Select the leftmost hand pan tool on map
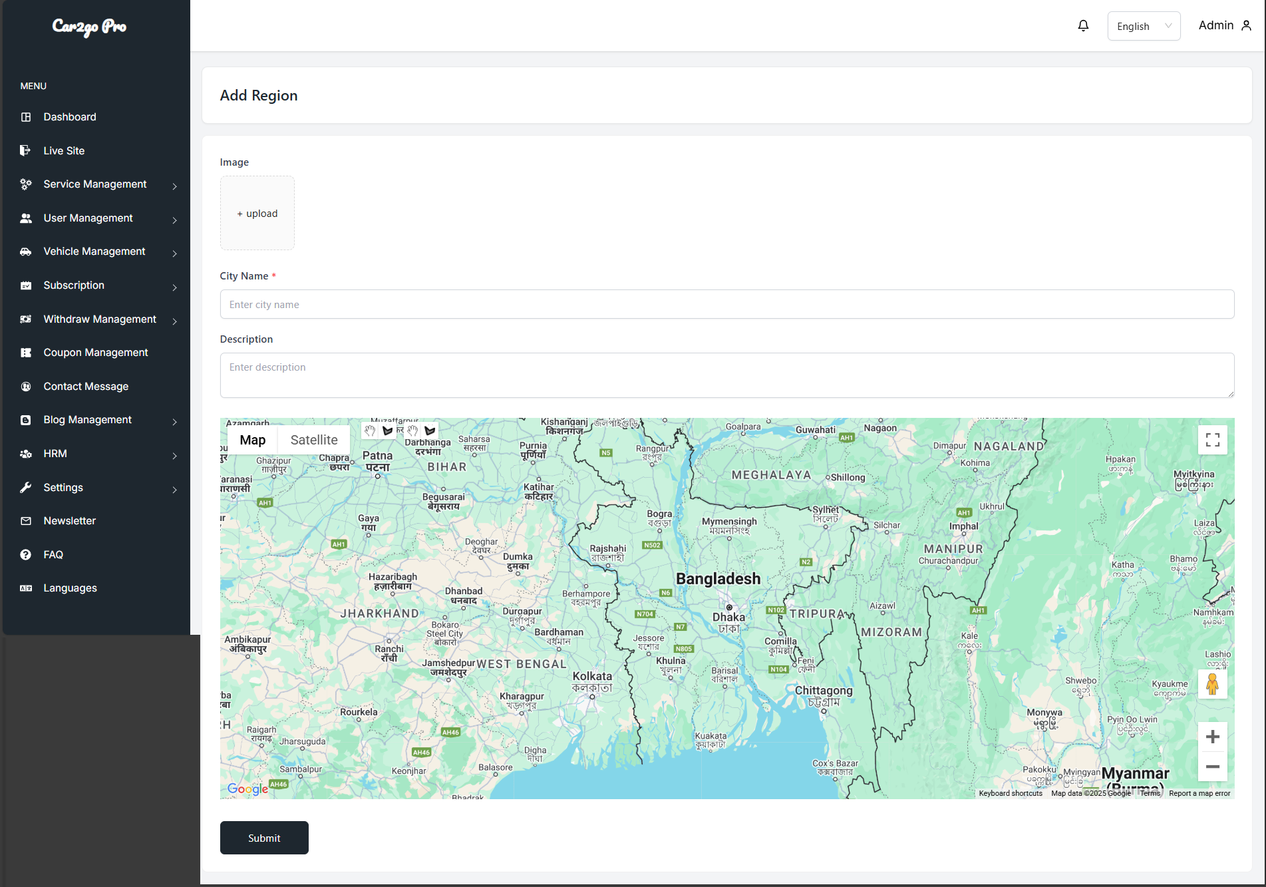This screenshot has width=1266, height=887. point(370,431)
